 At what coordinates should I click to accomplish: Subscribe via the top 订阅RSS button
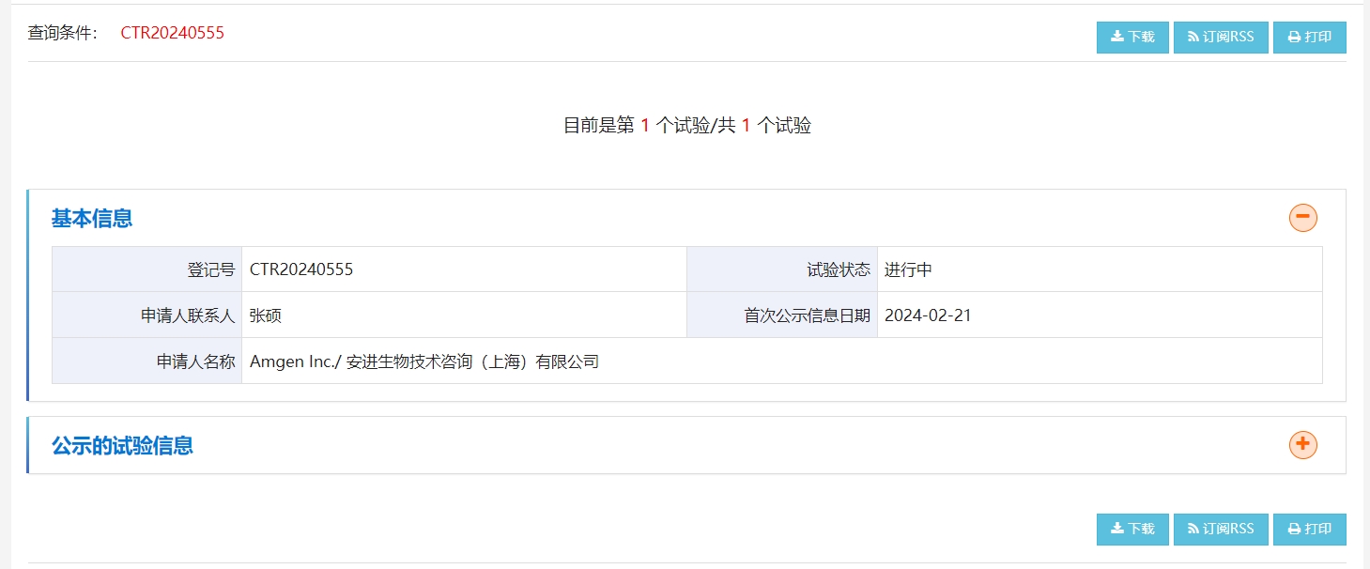click(x=1220, y=38)
